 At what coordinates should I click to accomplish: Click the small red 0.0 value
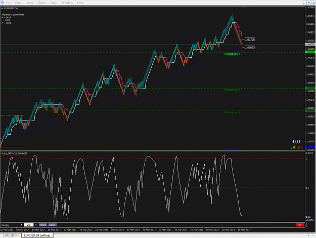(x=300, y=147)
